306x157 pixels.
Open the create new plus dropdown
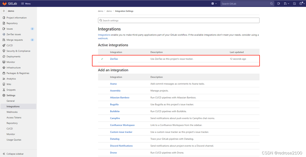(x=214, y=4)
